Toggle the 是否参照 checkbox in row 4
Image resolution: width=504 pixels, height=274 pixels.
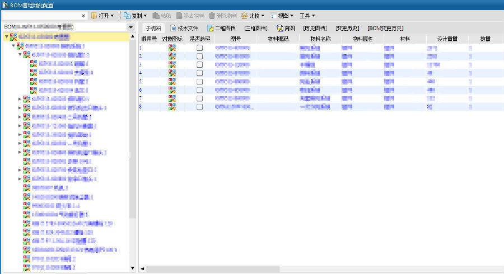(x=199, y=73)
